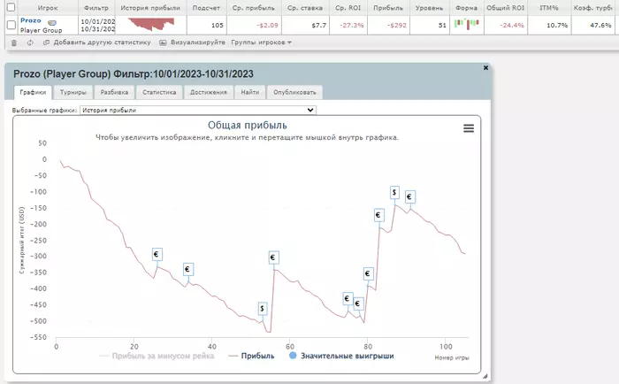Tick the checkbox in the Prozo row
Viewport: 619px width, 384px height.
(11, 26)
